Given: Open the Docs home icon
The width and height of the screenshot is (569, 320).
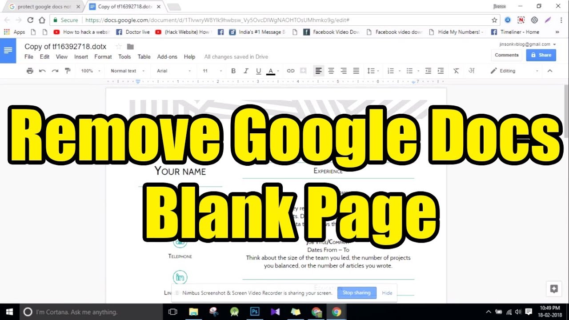Looking at the screenshot, I should click(x=8, y=50).
